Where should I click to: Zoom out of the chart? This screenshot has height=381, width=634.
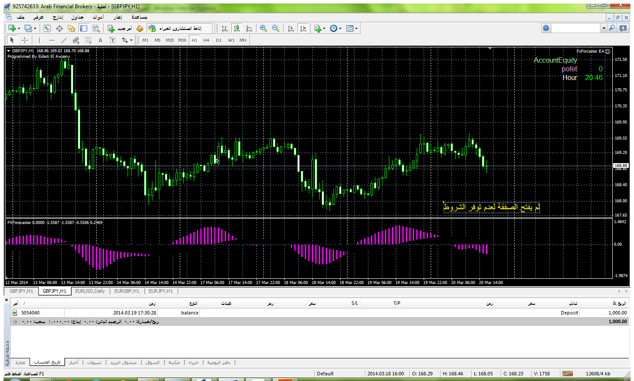pos(276,28)
